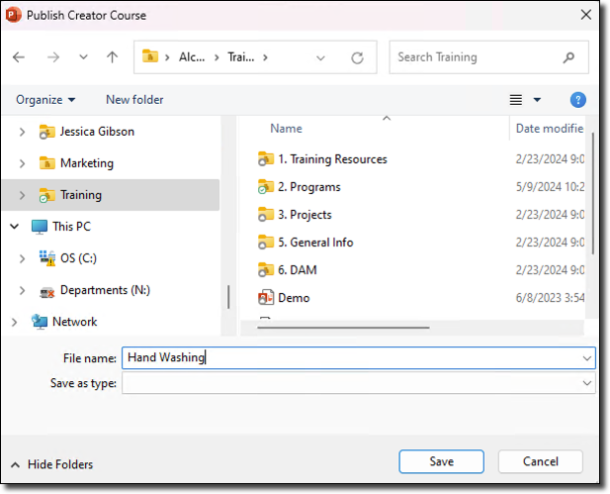Expand the Jessica Gibson tree node
Screen dimensions: 610x494
pos(22,132)
